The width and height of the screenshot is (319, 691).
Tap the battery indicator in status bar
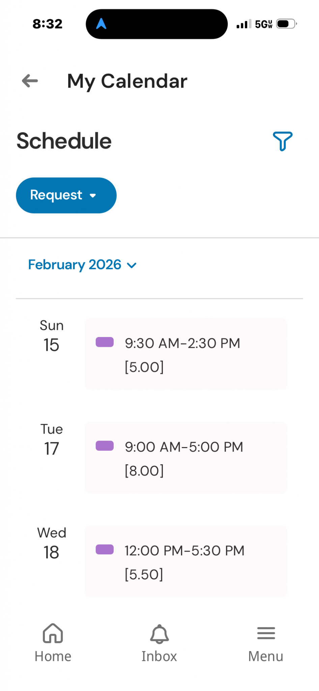coord(286,24)
